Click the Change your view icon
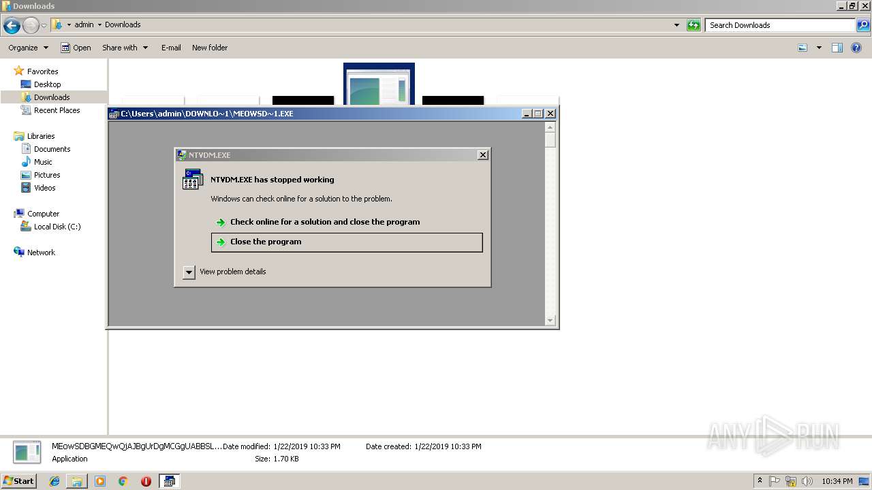Image resolution: width=872 pixels, height=490 pixels. click(x=803, y=48)
